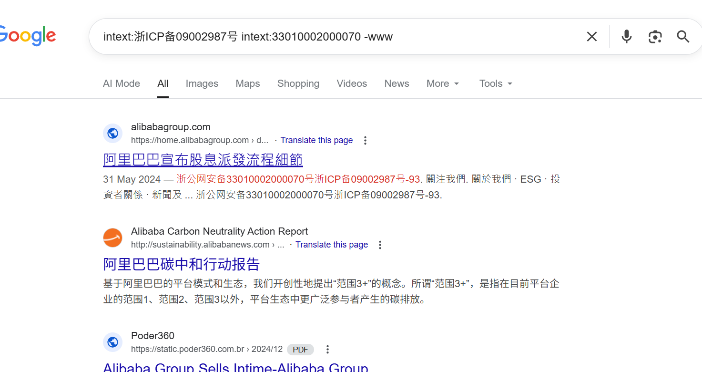
Task: Select the Videos search category
Action: point(352,83)
